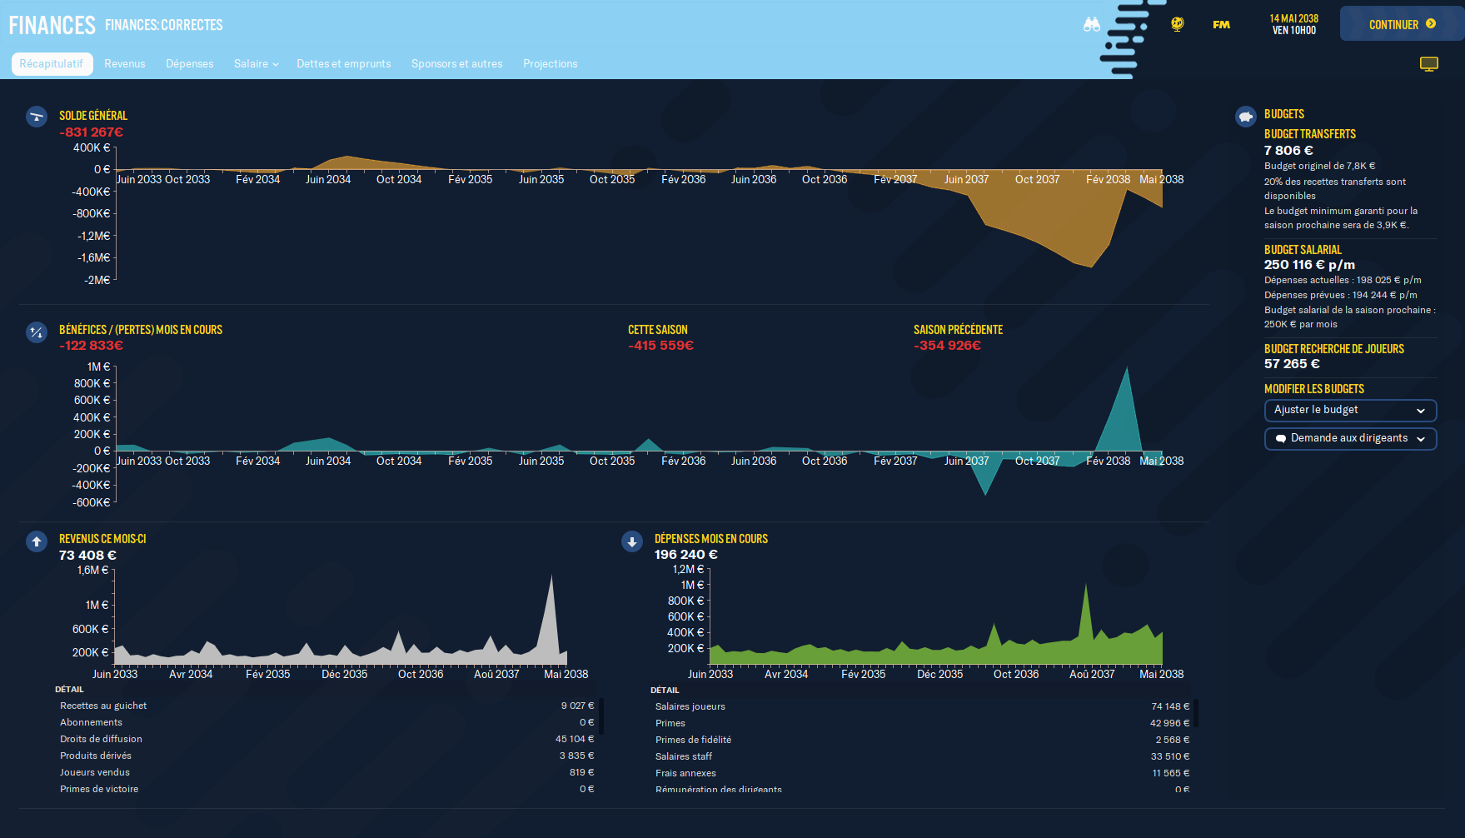Open the Ajuster le budget dropdown
1465x838 pixels.
pos(1350,410)
